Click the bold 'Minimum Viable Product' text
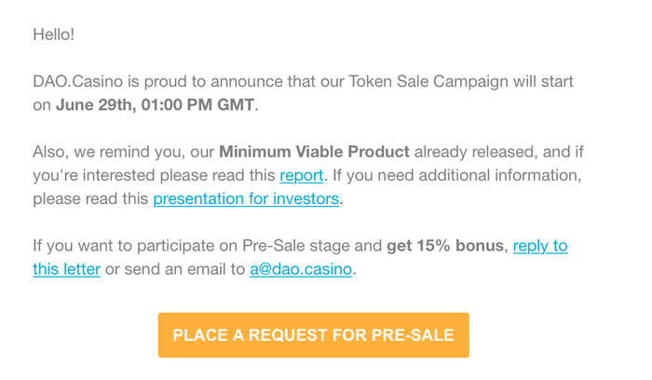The width and height of the screenshot is (652, 380). pyautogui.click(x=315, y=152)
